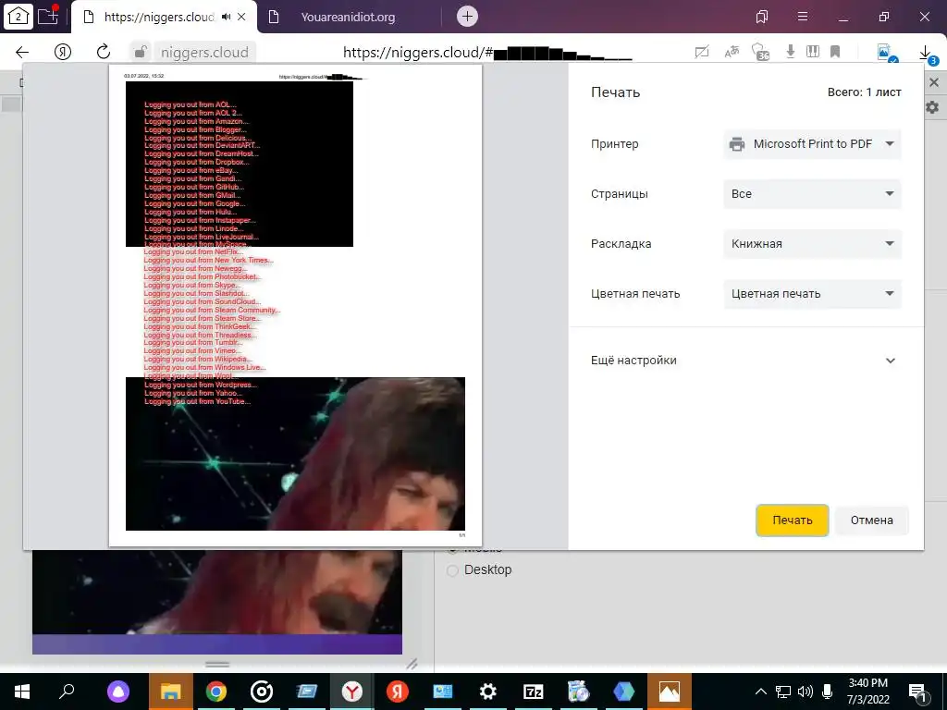
Task: Click the network icon in system tray
Action: click(783, 692)
